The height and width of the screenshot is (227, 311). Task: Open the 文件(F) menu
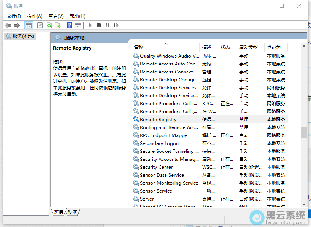(14, 16)
